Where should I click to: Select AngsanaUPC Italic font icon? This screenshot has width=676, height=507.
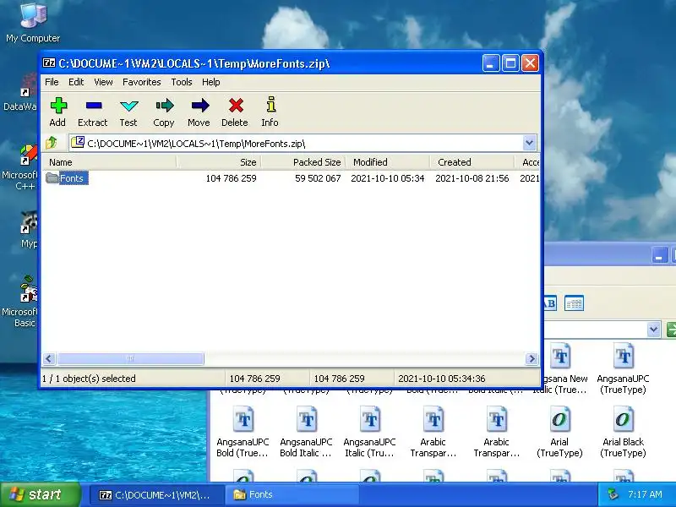tap(369, 431)
